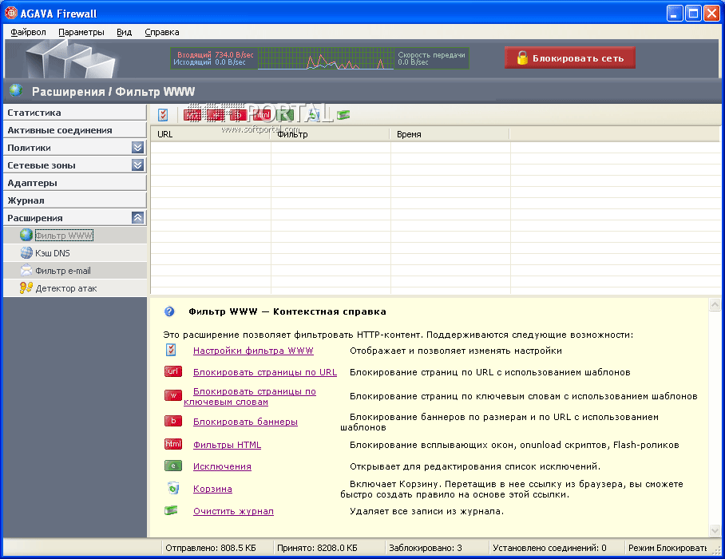Sort by the URL column header
725x559 pixels.
tap(210, 134)
